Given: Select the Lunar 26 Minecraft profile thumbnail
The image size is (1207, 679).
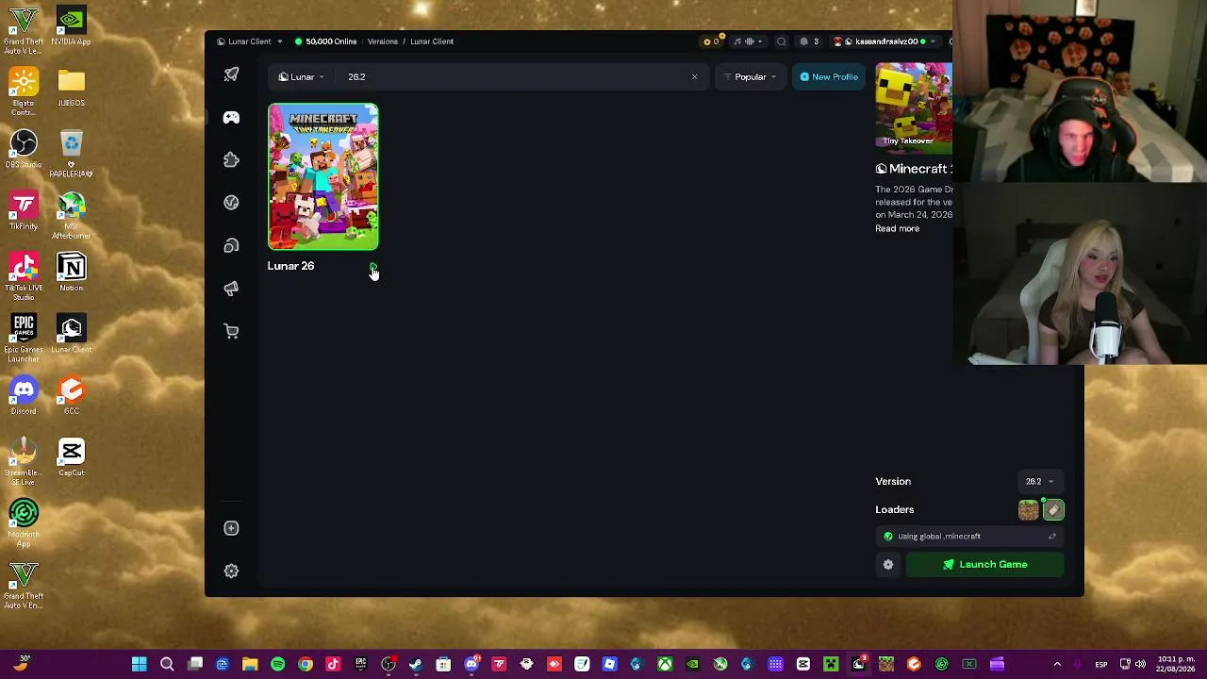Looking at the screenshot, I should [323, 177].
